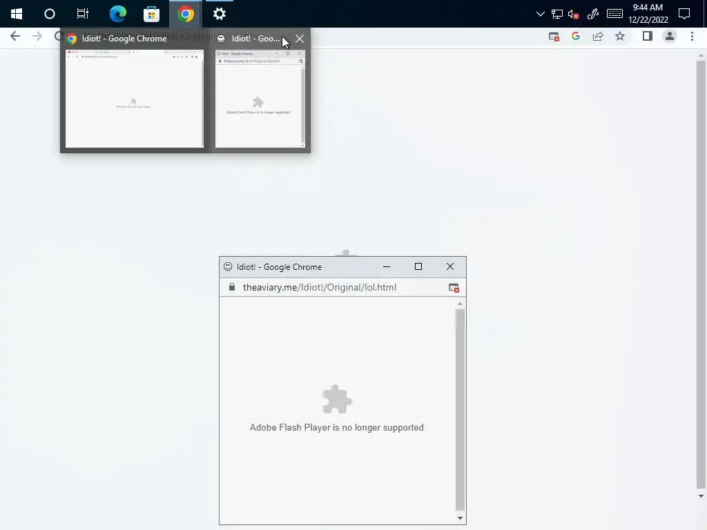Click the popup window vertical scrollbar thumb

tap(460, 409)
